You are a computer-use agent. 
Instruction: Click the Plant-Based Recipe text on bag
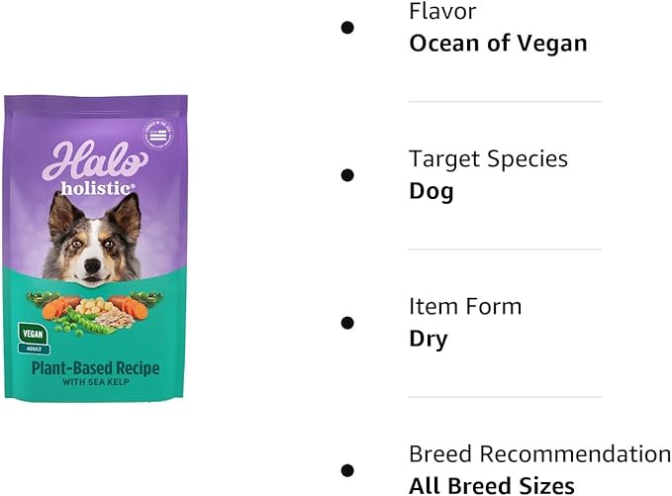click(x=95, y=368)
